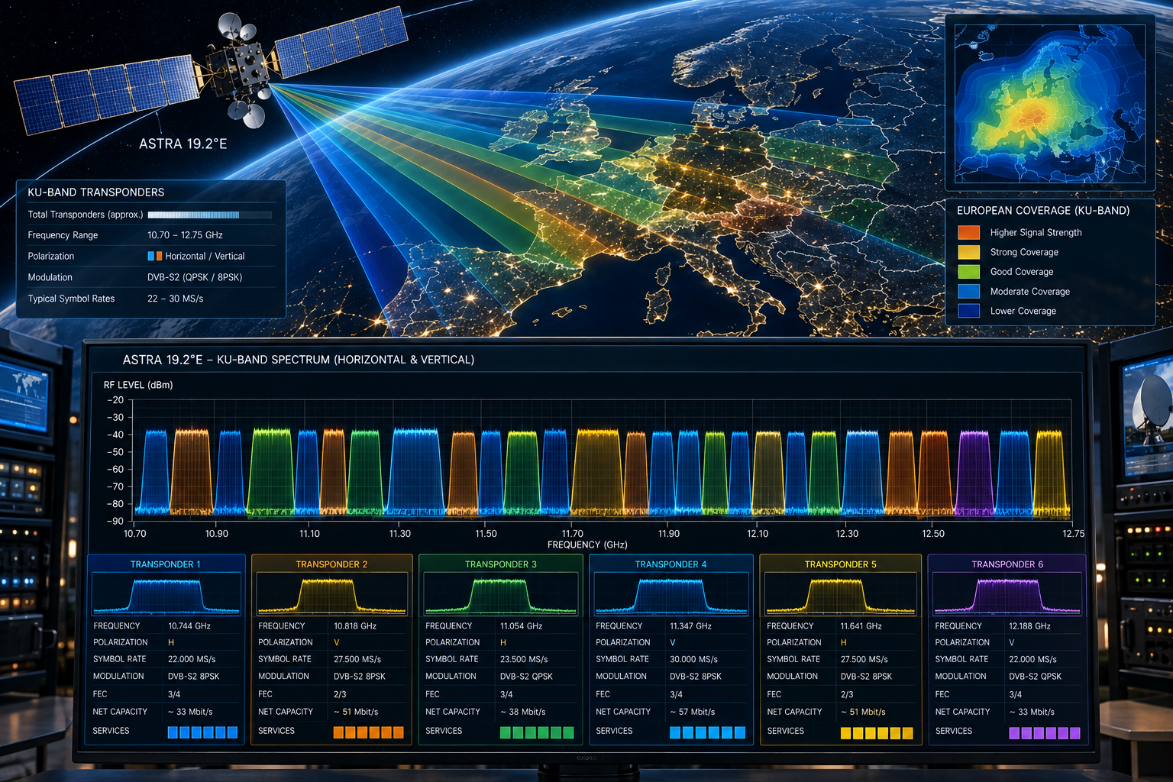Open the European coverage heatmap thumbnail
Image resolution: width=1173 pixels, height=782 pixels.
coord(1050,103)
